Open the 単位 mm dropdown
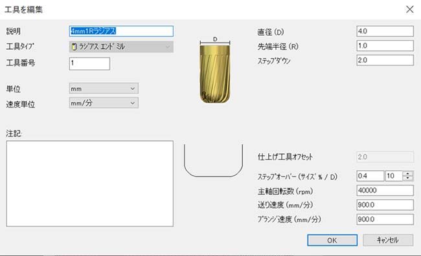 coord(104,89)
